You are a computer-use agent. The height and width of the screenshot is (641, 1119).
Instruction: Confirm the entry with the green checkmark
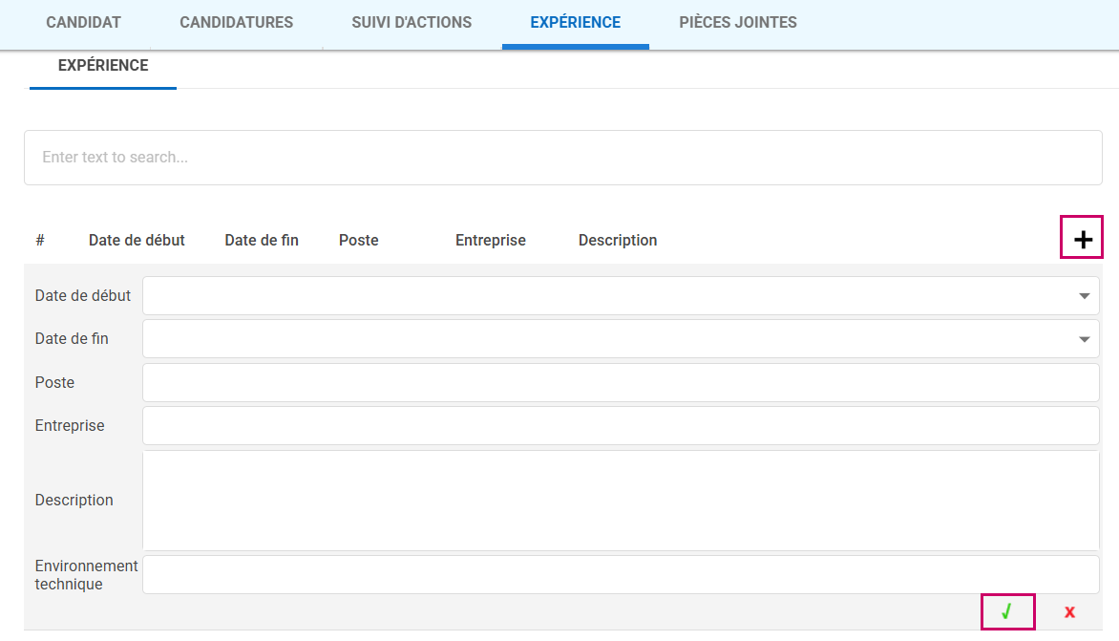(x=1007, y=612)
